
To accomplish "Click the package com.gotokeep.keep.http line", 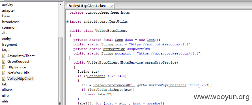I will pos(100,12).
